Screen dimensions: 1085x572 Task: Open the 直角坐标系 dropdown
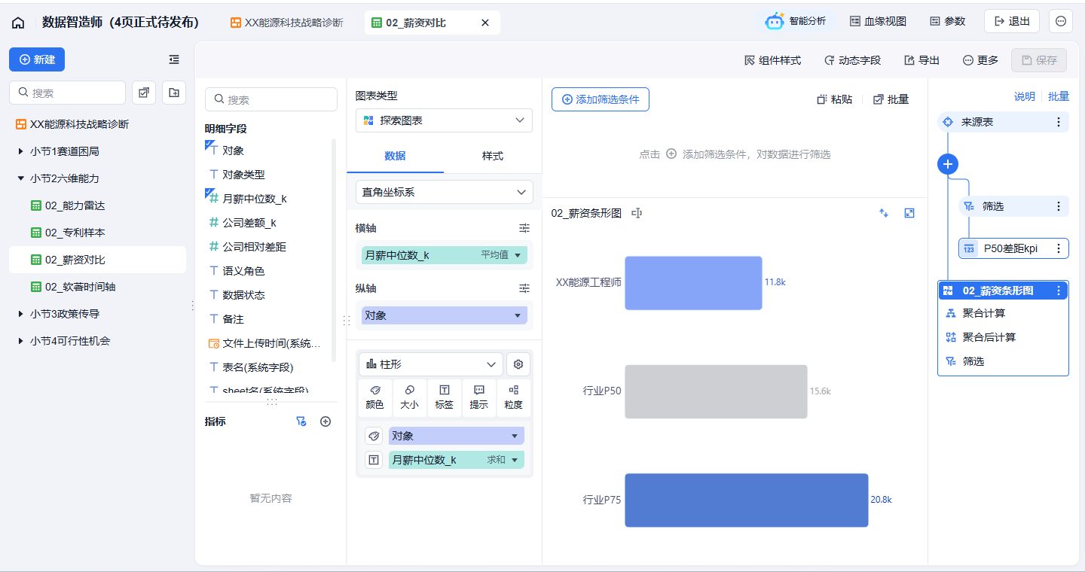[444, 192]
